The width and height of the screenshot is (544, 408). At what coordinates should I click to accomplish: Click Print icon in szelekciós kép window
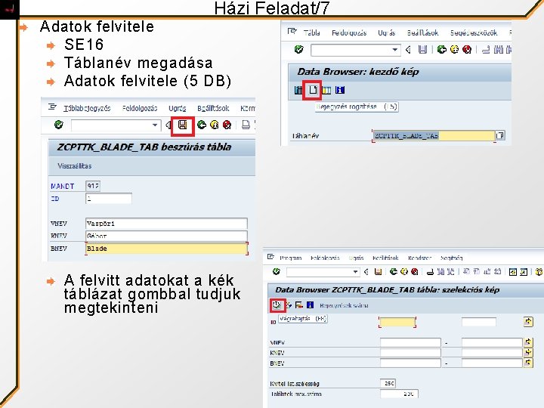[430, 272]
